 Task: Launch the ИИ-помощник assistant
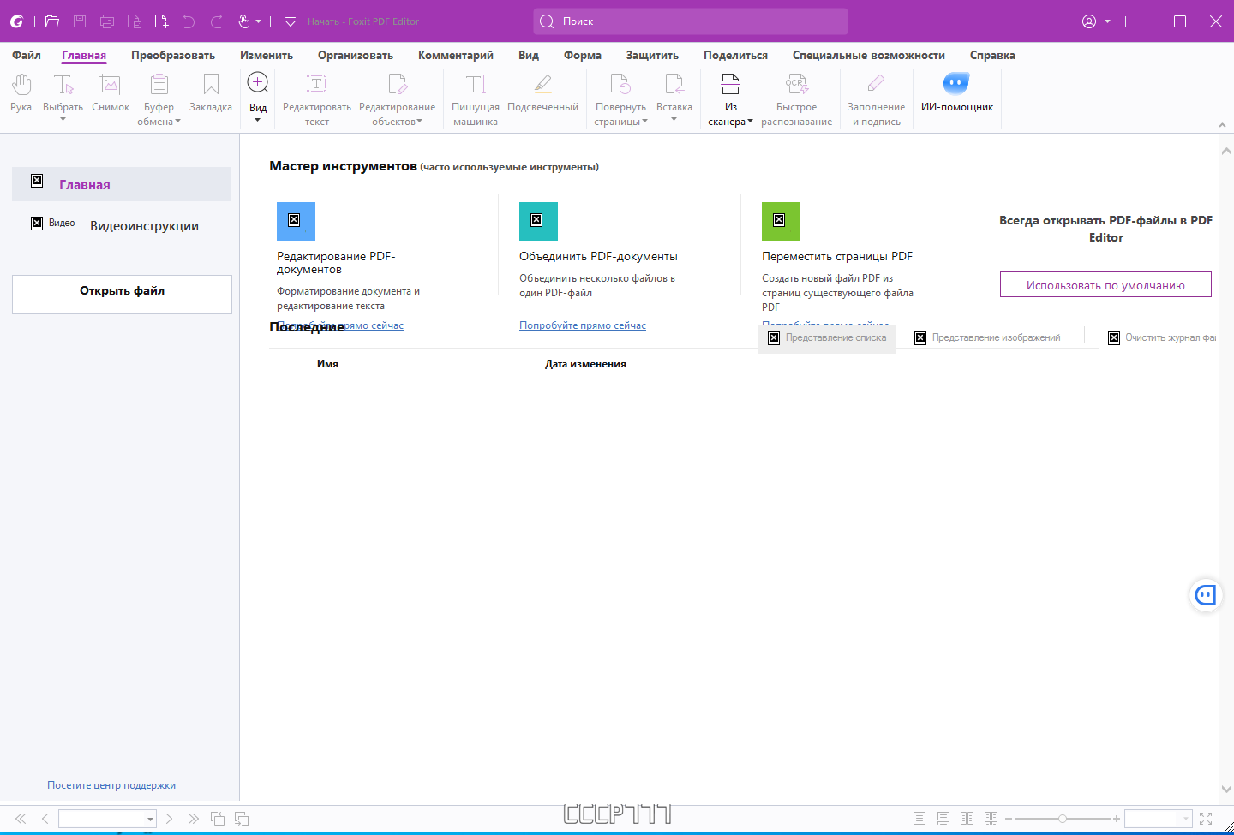coord(956,92)
